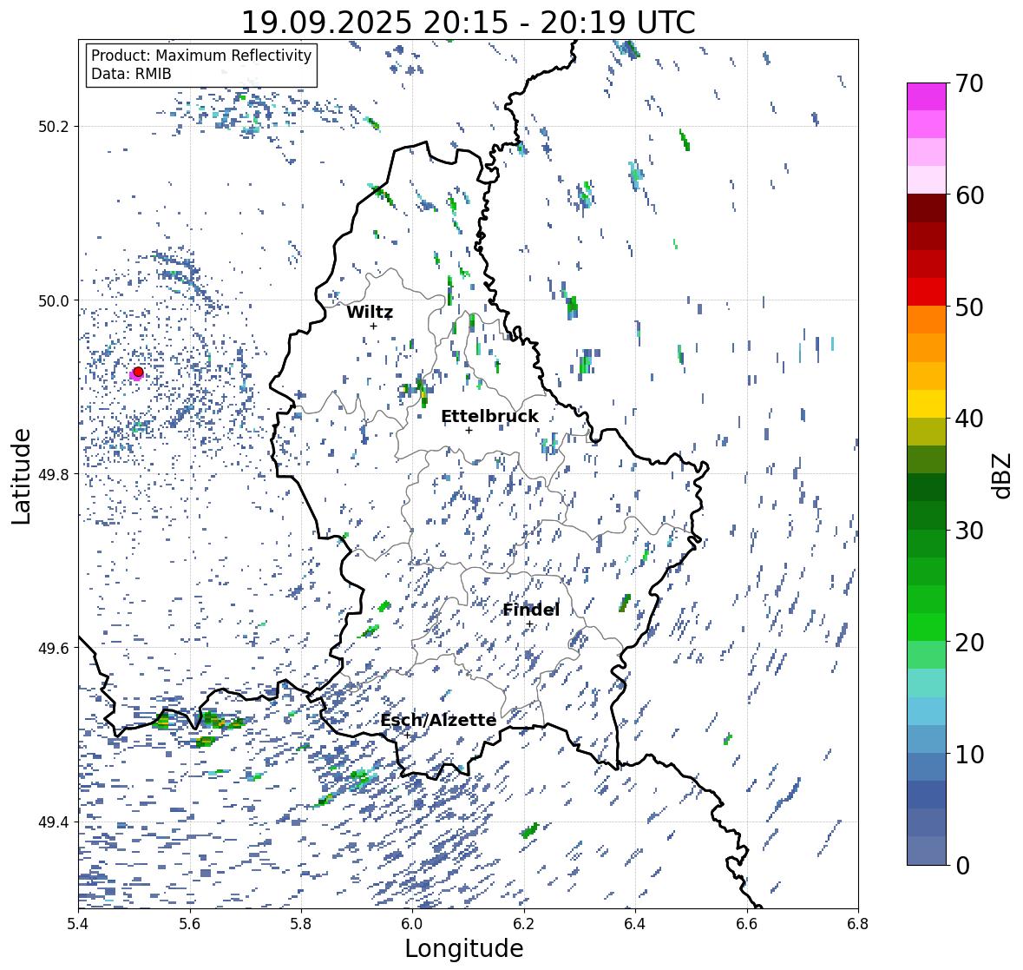
Task: Click the Wiltz plus marker
Action: click(373, 326)
